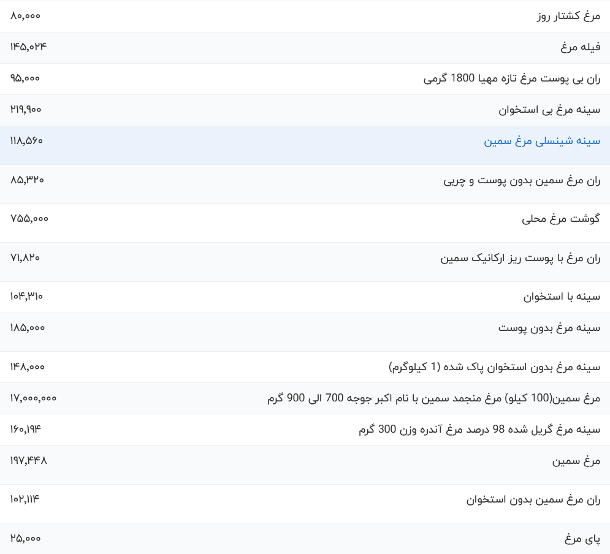Open the 'سینه مرغ بدون پوست' link
The height and width of the screenshot is (554, 610).
click(549, 328)
